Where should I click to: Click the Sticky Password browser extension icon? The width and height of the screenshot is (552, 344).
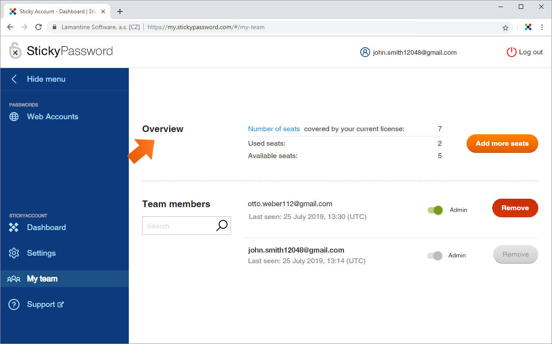click(x=528, y=27)
